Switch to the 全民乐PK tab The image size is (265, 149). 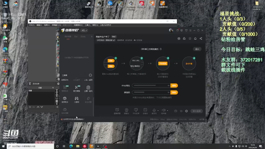coord(65,80)
